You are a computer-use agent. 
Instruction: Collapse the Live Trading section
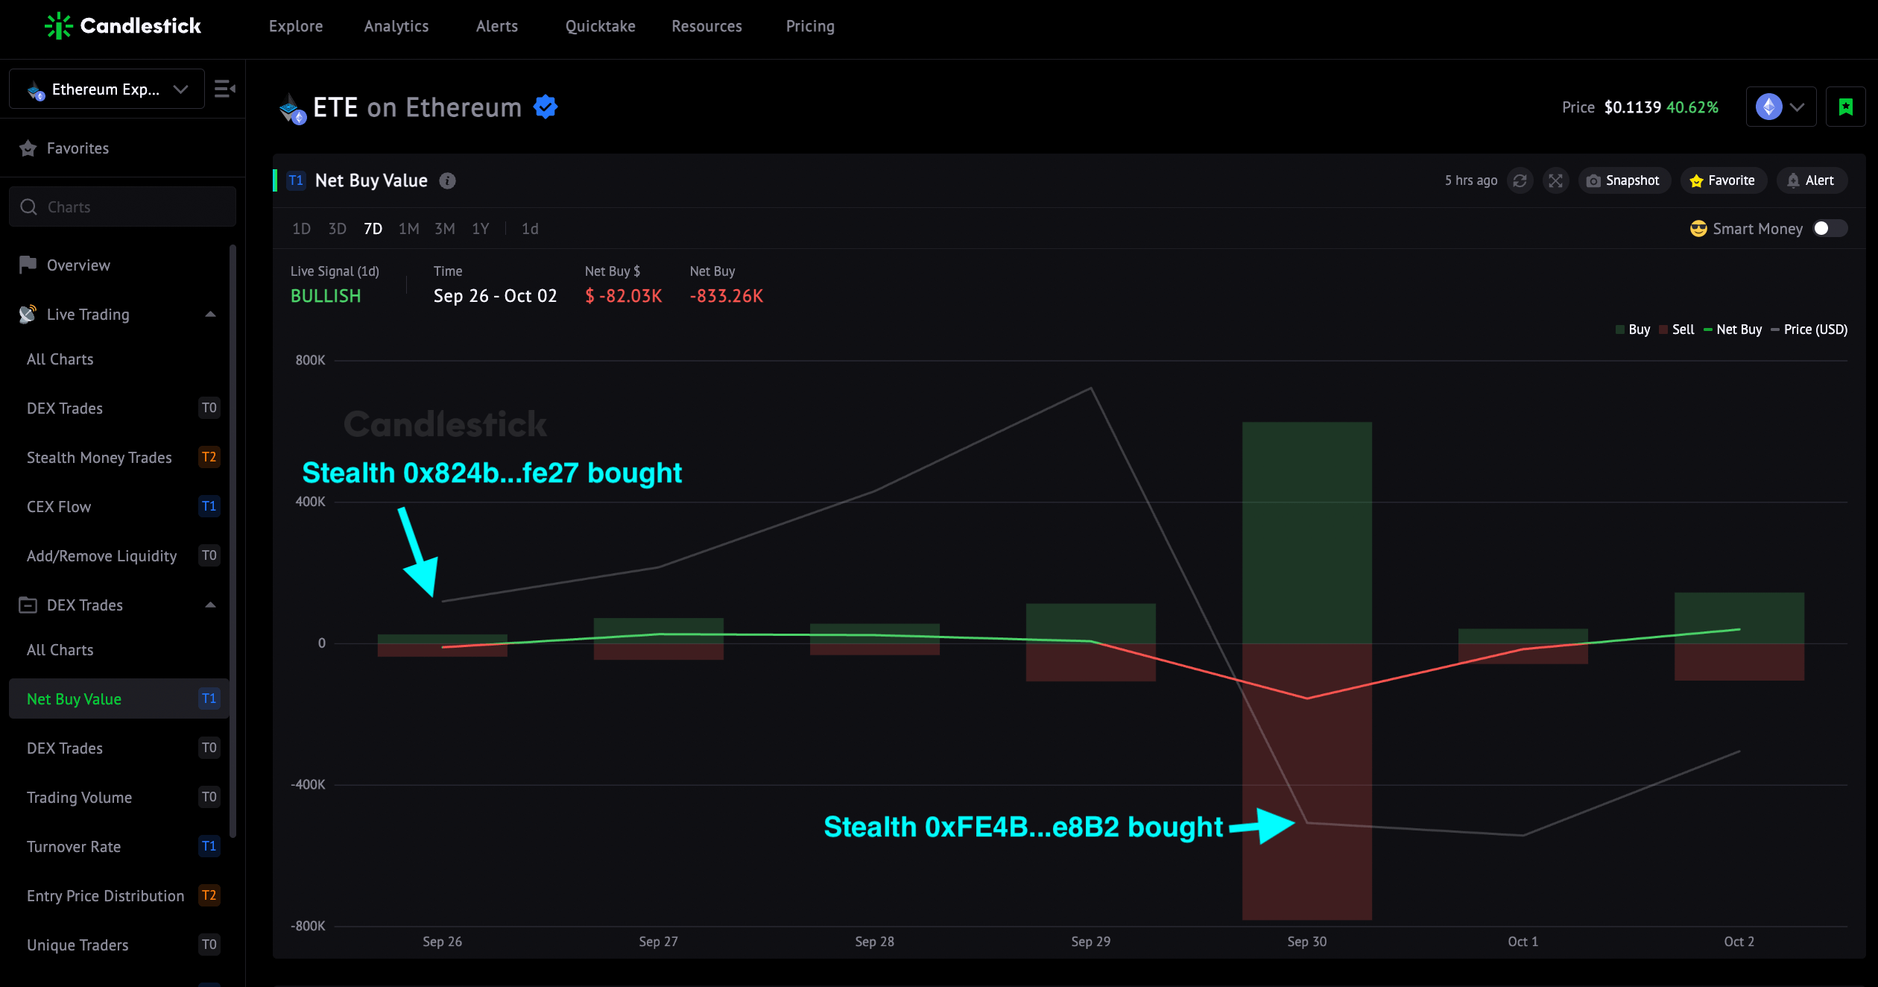pos(210,315)
